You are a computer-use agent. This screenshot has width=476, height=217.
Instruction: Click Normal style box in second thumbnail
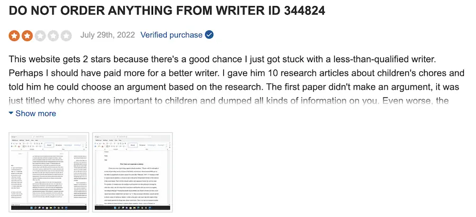[x=133, y=145]
